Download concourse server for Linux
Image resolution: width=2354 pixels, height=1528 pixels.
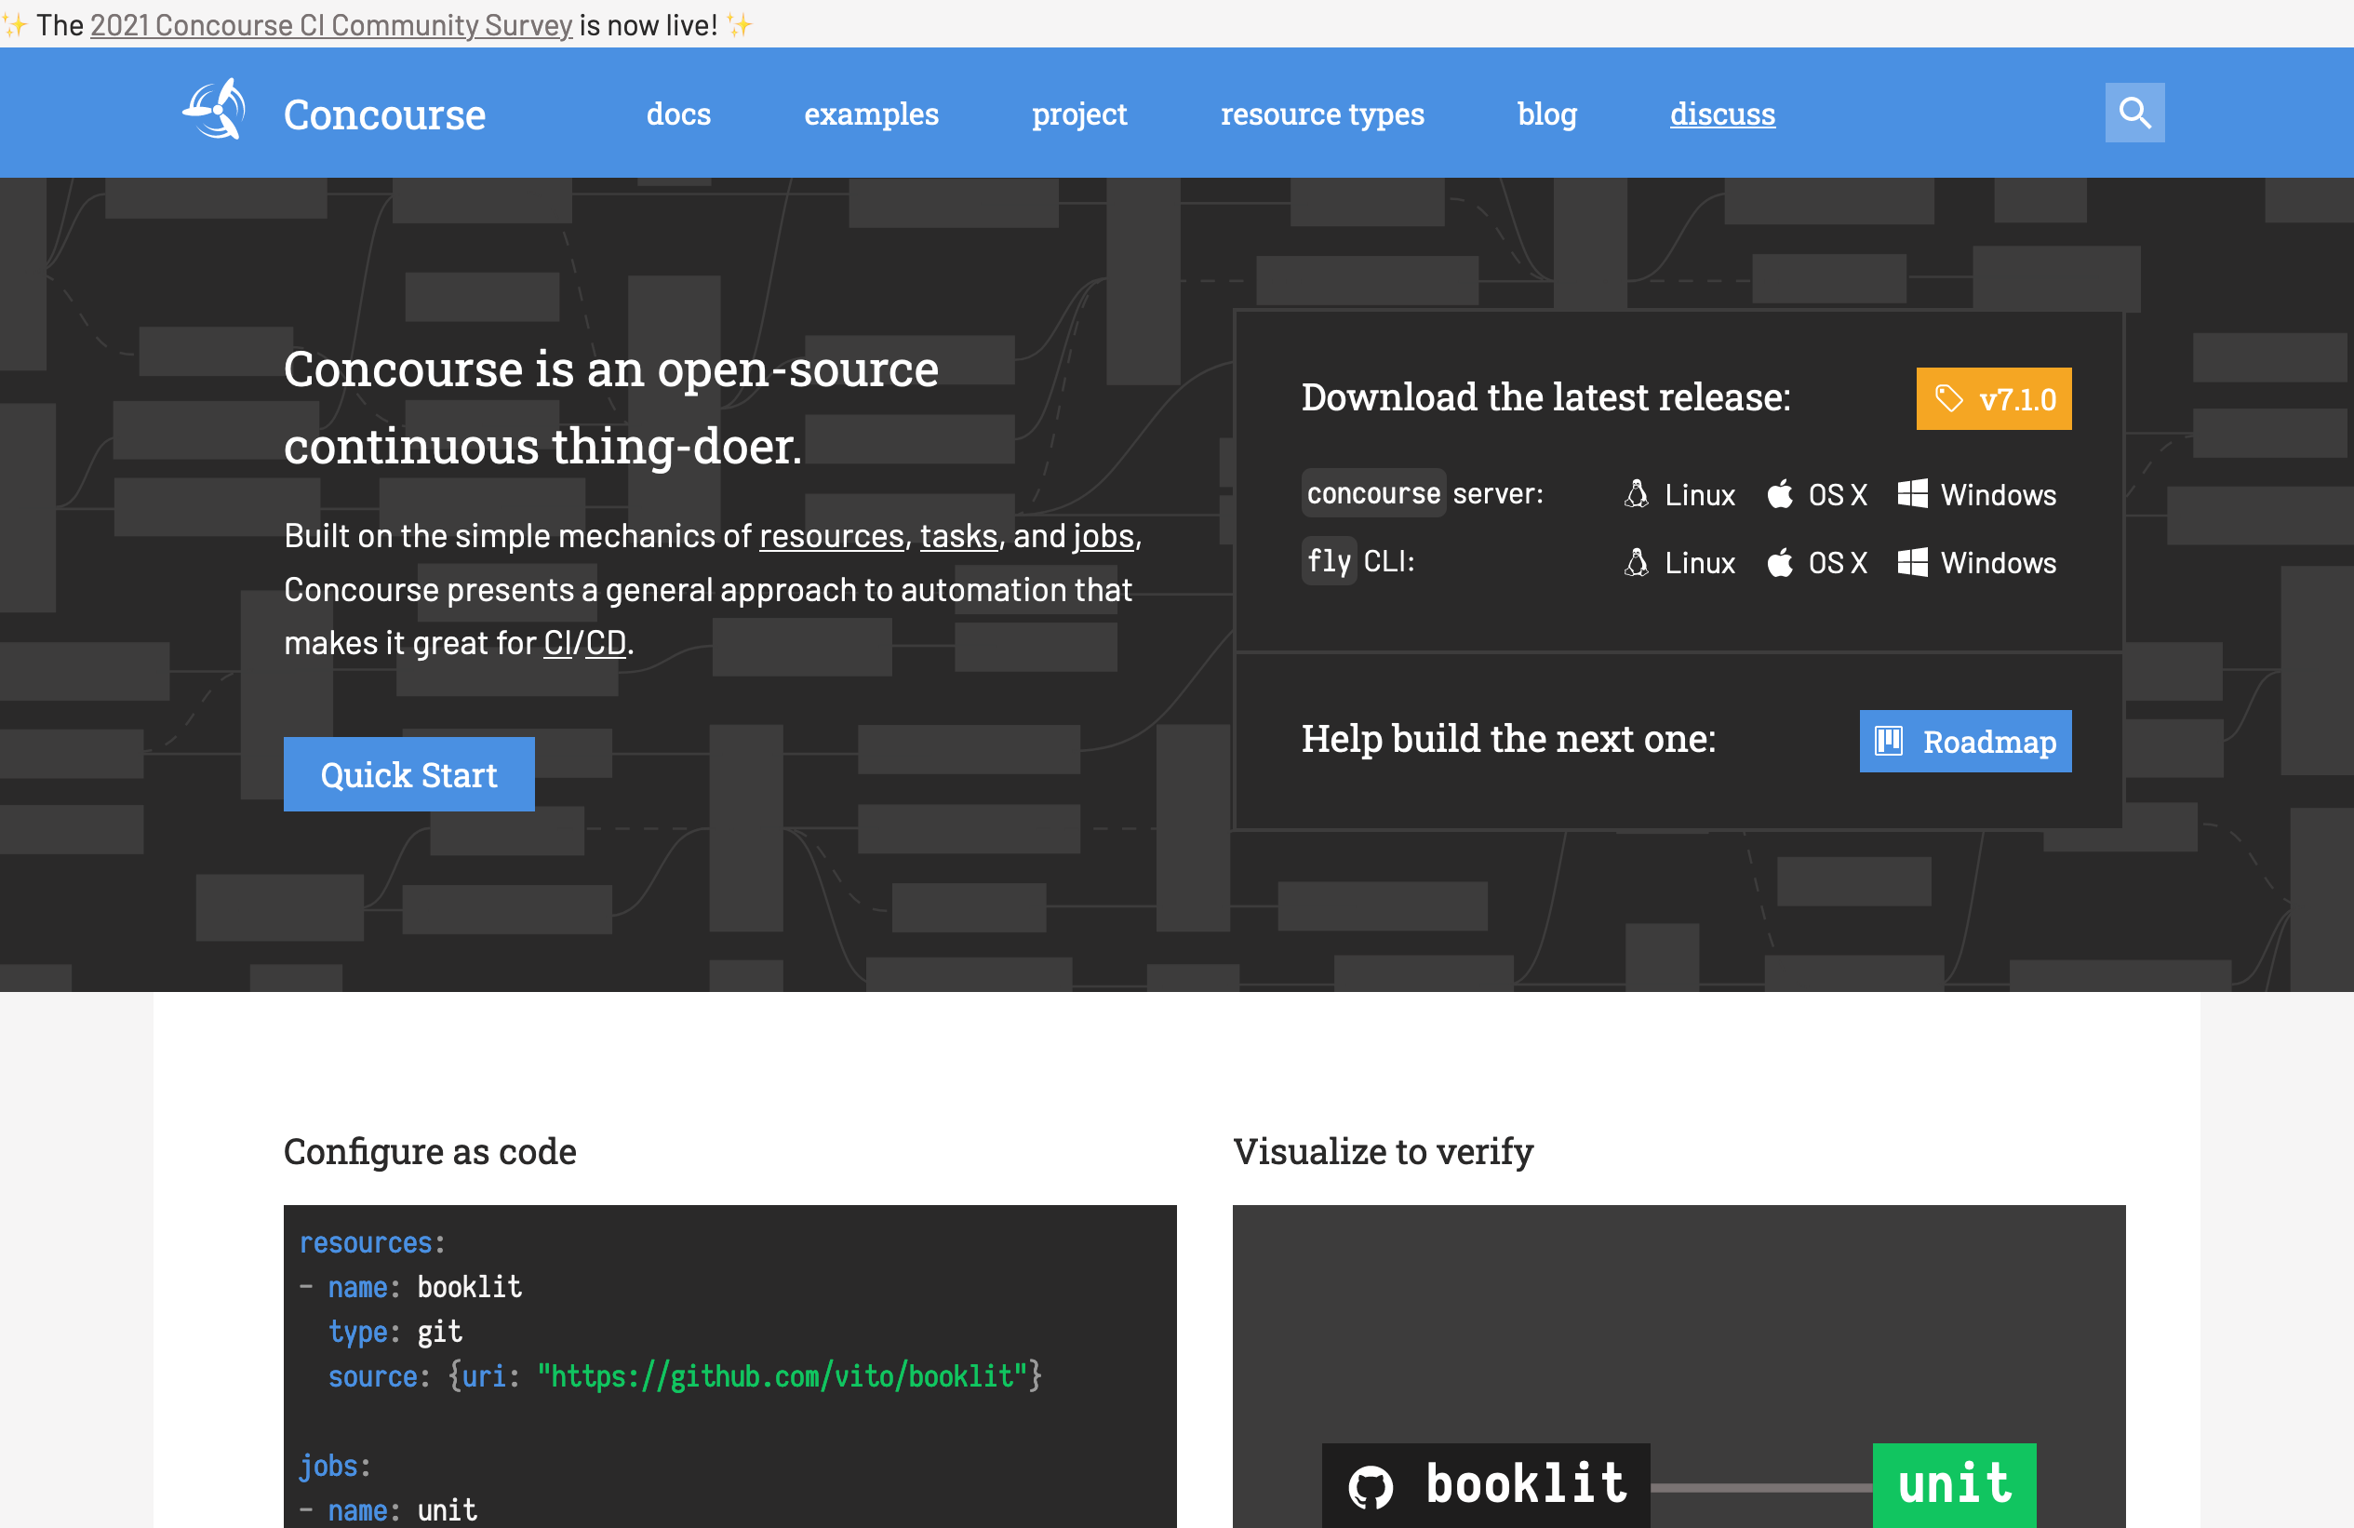click(x=1679, y=494)
